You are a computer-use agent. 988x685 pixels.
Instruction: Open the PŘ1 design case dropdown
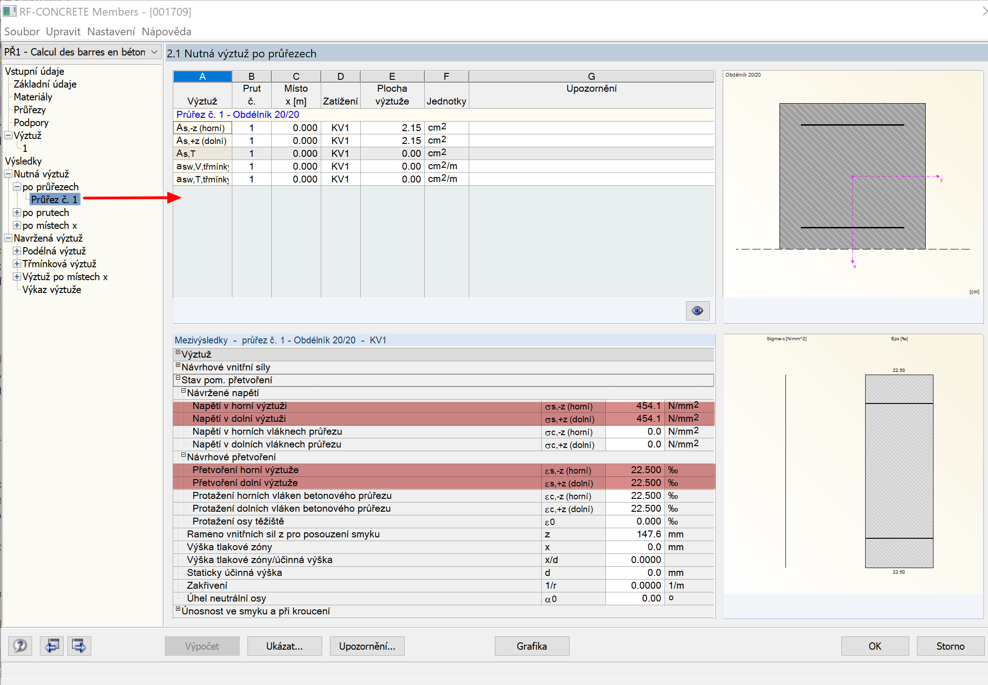(154, 52)
